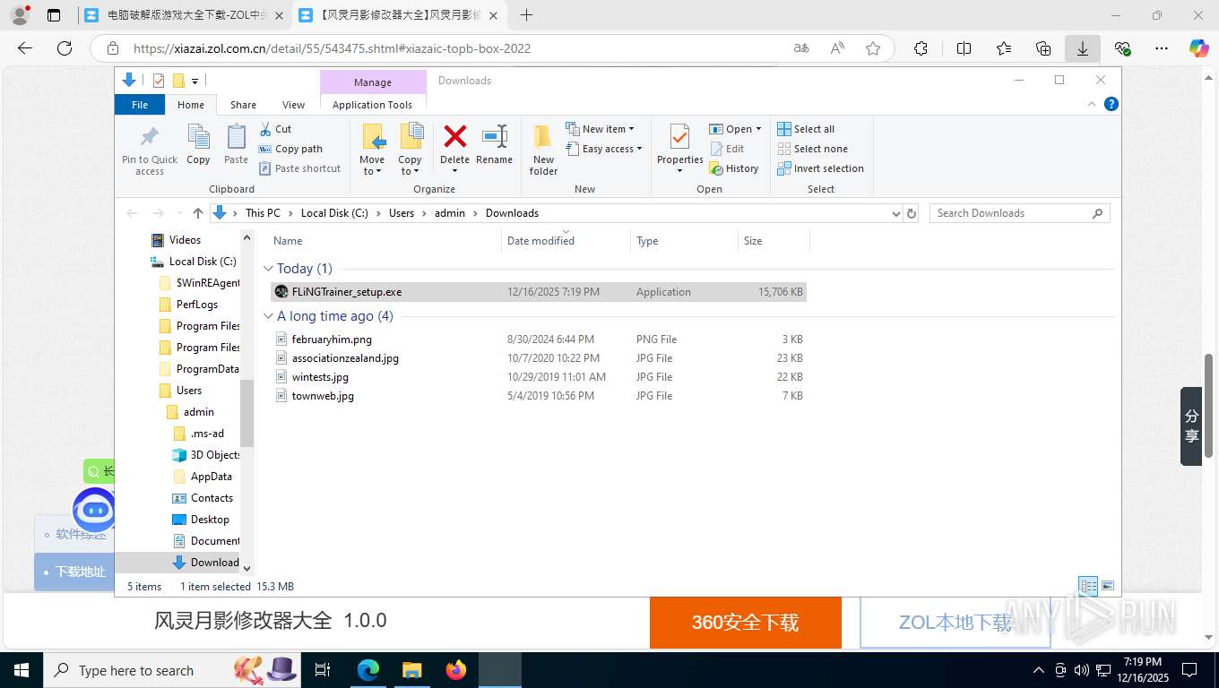1219x688 pixels.
Task: Collapse the Today group
Action: 268,269
